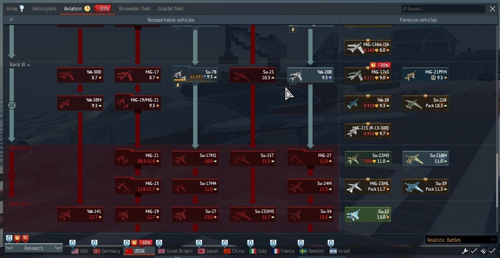Close the research tree window

492,9
